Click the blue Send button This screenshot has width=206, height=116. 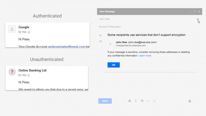click(105, 101)
